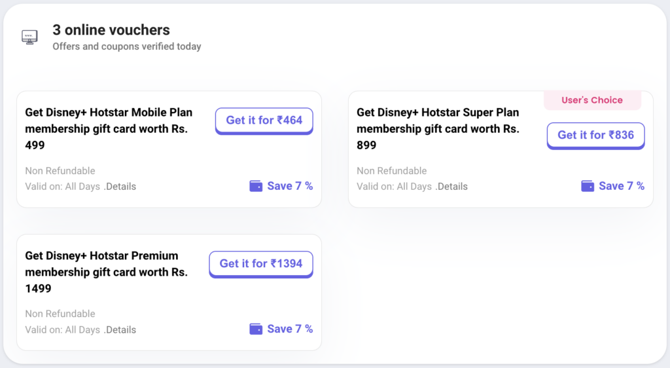The height and width of the screenshot is (368, 670).
Task: Click the 3 online vouchers heading
Action: [x=111, y=30]
